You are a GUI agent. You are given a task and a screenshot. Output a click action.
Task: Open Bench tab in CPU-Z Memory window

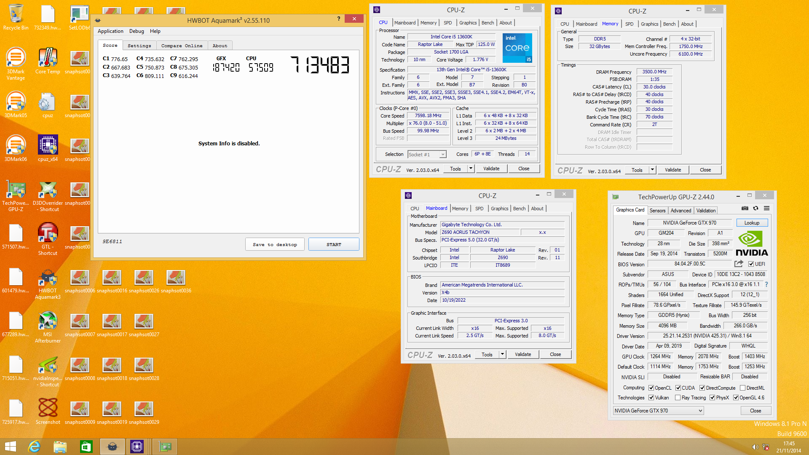[x=669, y=24]
